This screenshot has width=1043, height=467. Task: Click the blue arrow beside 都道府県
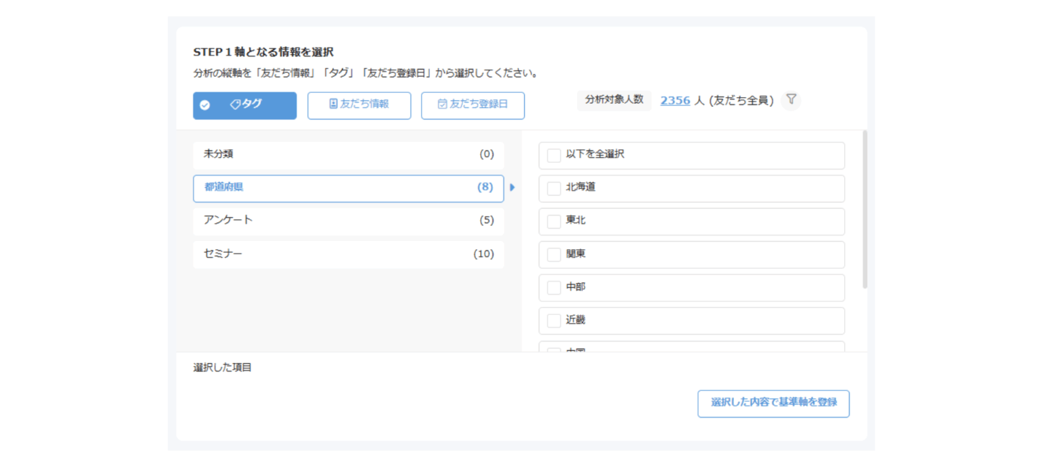(x=512, y=188)
